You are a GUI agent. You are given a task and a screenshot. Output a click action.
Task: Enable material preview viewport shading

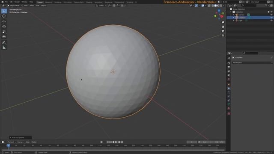(x=218, y=6)
